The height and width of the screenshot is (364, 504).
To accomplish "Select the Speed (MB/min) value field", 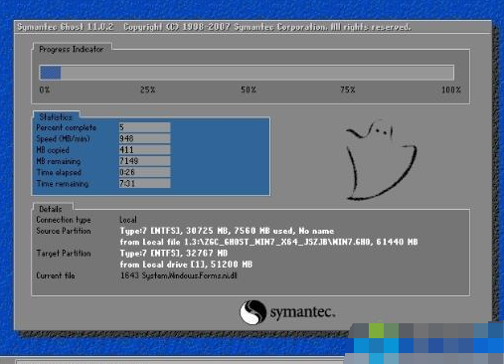I will 144,138.
